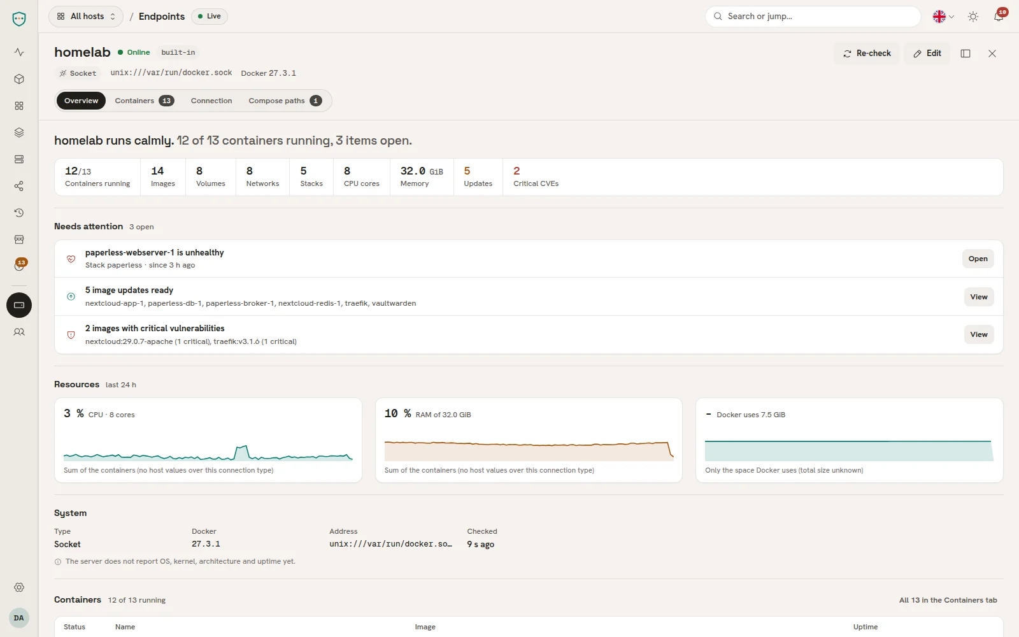This screenshot has height=637, width=1019.
Task: Open notifications bell with 10 badge
Action: 999,17
